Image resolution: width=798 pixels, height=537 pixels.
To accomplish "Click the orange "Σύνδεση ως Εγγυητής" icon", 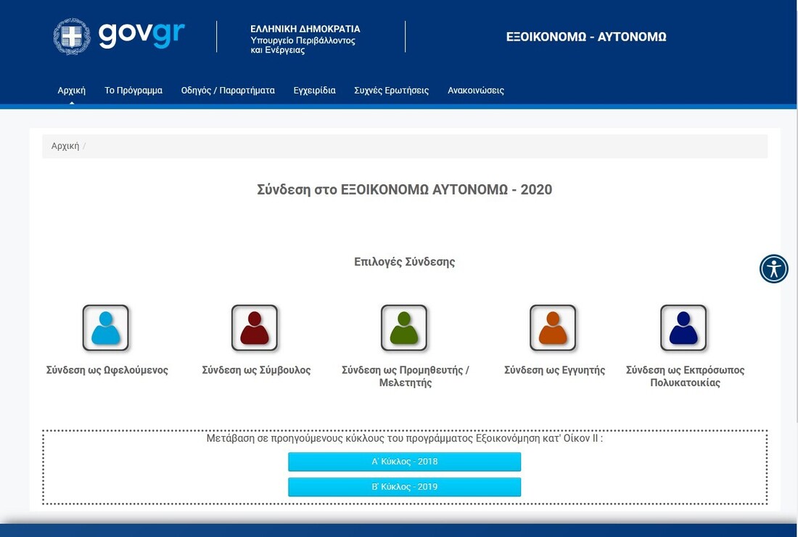I will coord(554,328).
